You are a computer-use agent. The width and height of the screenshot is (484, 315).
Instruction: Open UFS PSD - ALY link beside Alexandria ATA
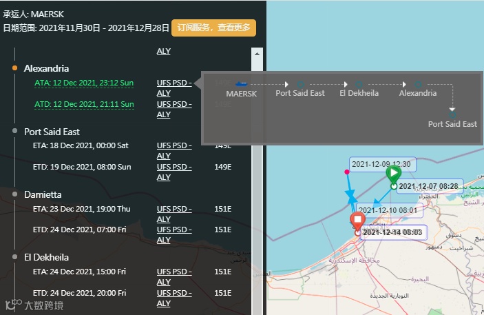click(174, 88)
